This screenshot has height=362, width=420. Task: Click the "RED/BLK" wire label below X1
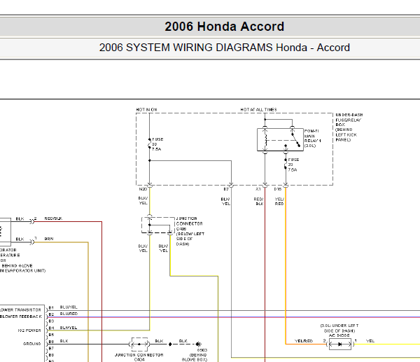click(x=259, y=202)
